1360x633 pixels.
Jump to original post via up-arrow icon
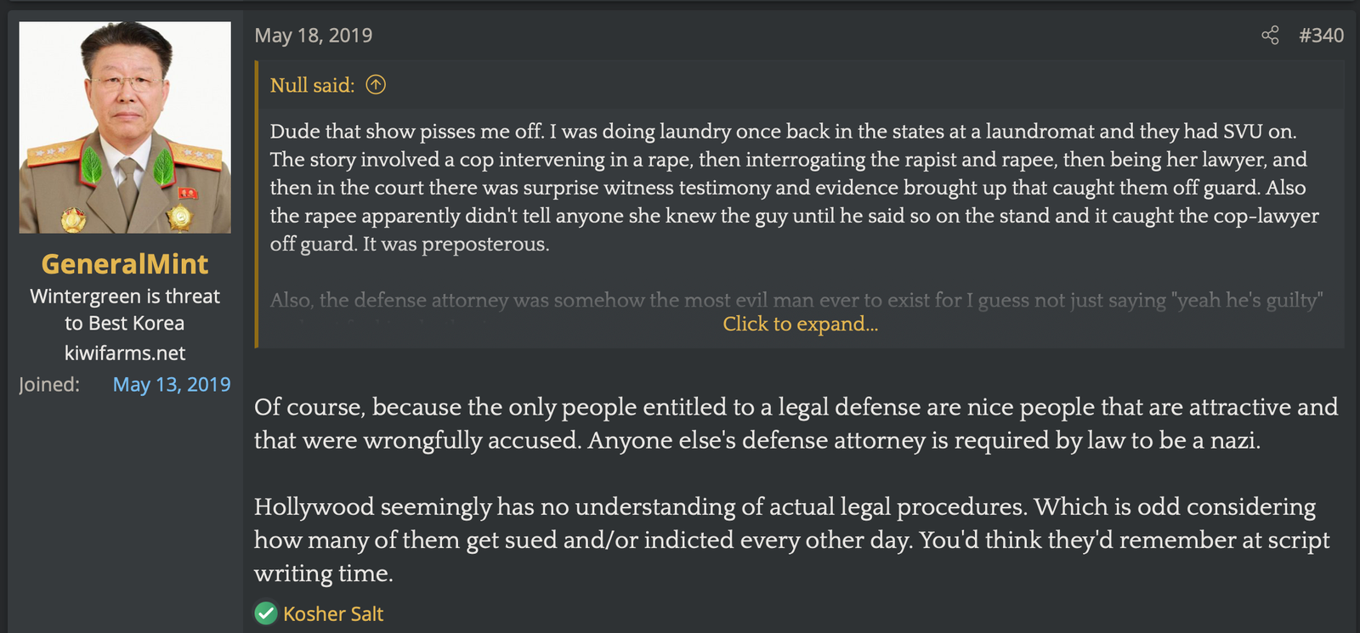click(x=376, y=85)
